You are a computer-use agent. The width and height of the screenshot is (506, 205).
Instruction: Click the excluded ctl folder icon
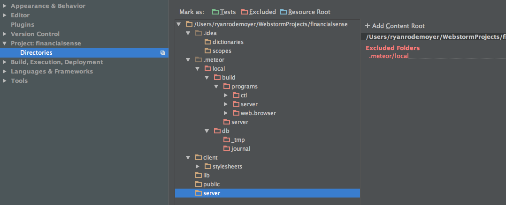[x=236, y=95]
